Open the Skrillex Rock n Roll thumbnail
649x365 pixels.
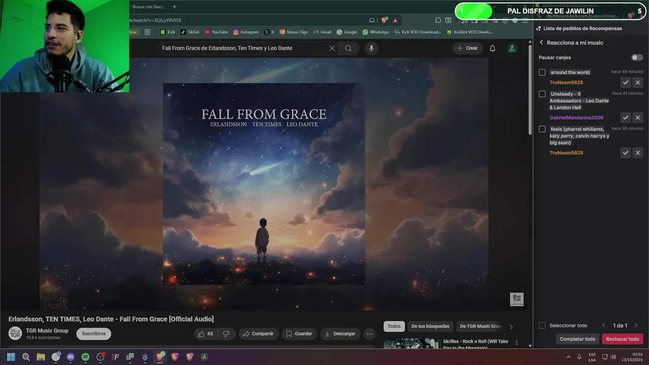click(411, 343)
